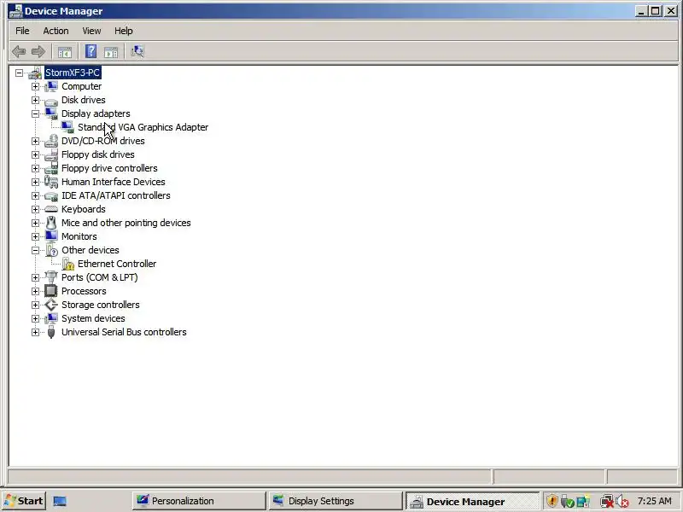
Task: Click the Storage controllers icon
Action: click(51, 305)
